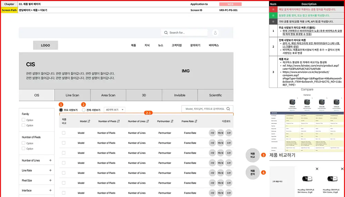Click the LOGO placeholder in the header

click(x=46, y=46)
